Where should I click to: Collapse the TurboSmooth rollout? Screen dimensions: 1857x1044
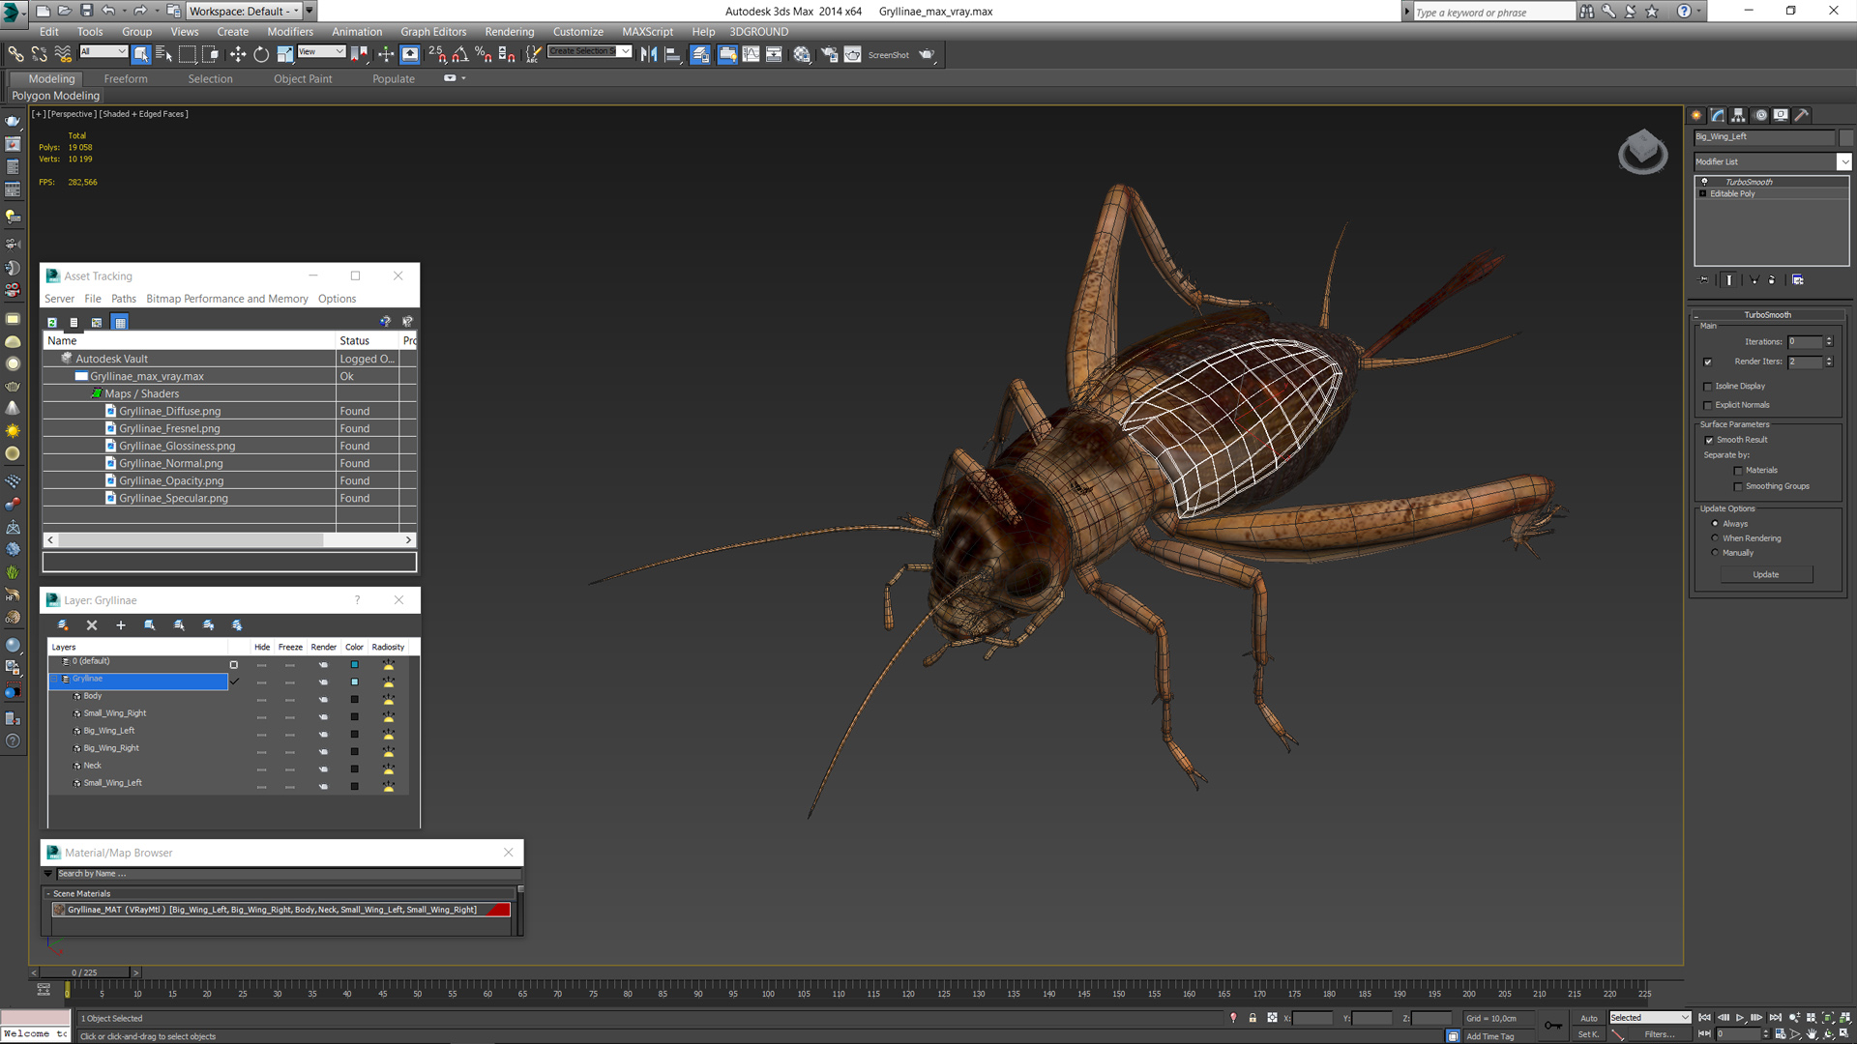(1696, 316)
